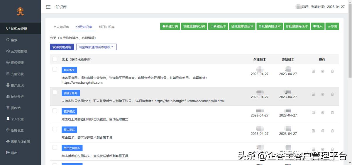Check the 单击左侧箭头 row checkbox
The height and width of the screenshot is (165, 352).
tap(55, 147)
